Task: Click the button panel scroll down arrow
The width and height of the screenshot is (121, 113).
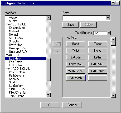Action: (113, 95)
